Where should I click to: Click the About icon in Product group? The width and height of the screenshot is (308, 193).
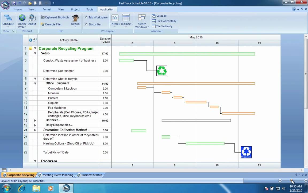pos(32,20)
